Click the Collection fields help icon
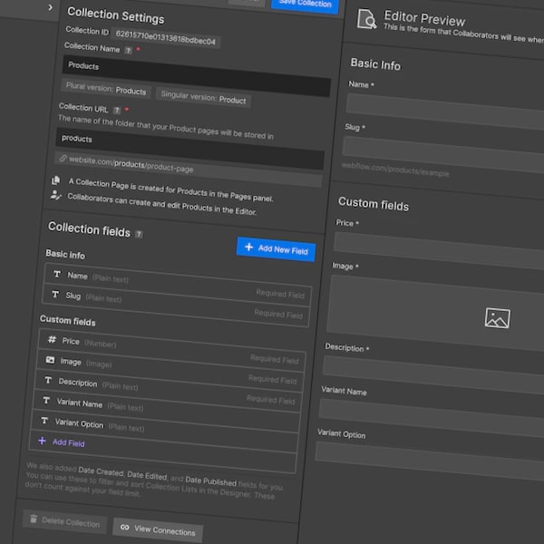 [139, 234]
